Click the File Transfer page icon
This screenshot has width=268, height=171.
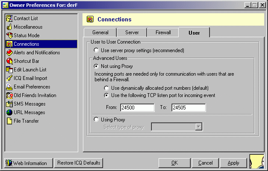click(9, 121)
